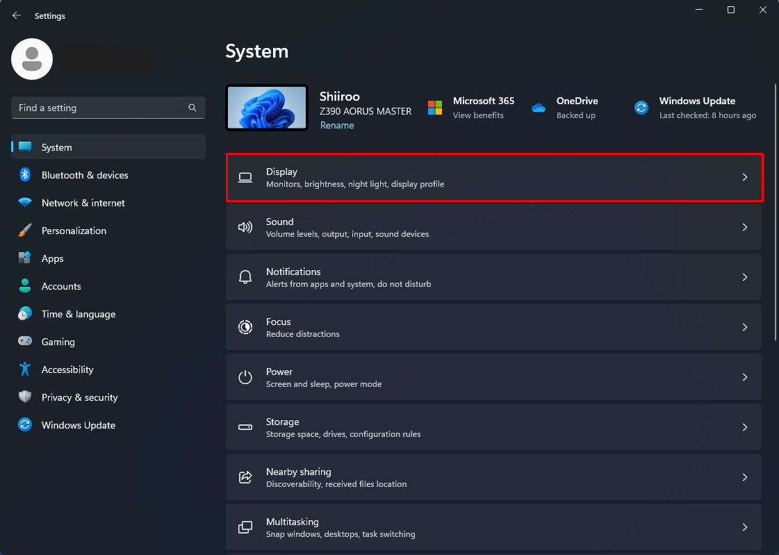Click the Bluetooth icon in the sidebar
The height and width of the screenshot is (555, 779).
25,175
